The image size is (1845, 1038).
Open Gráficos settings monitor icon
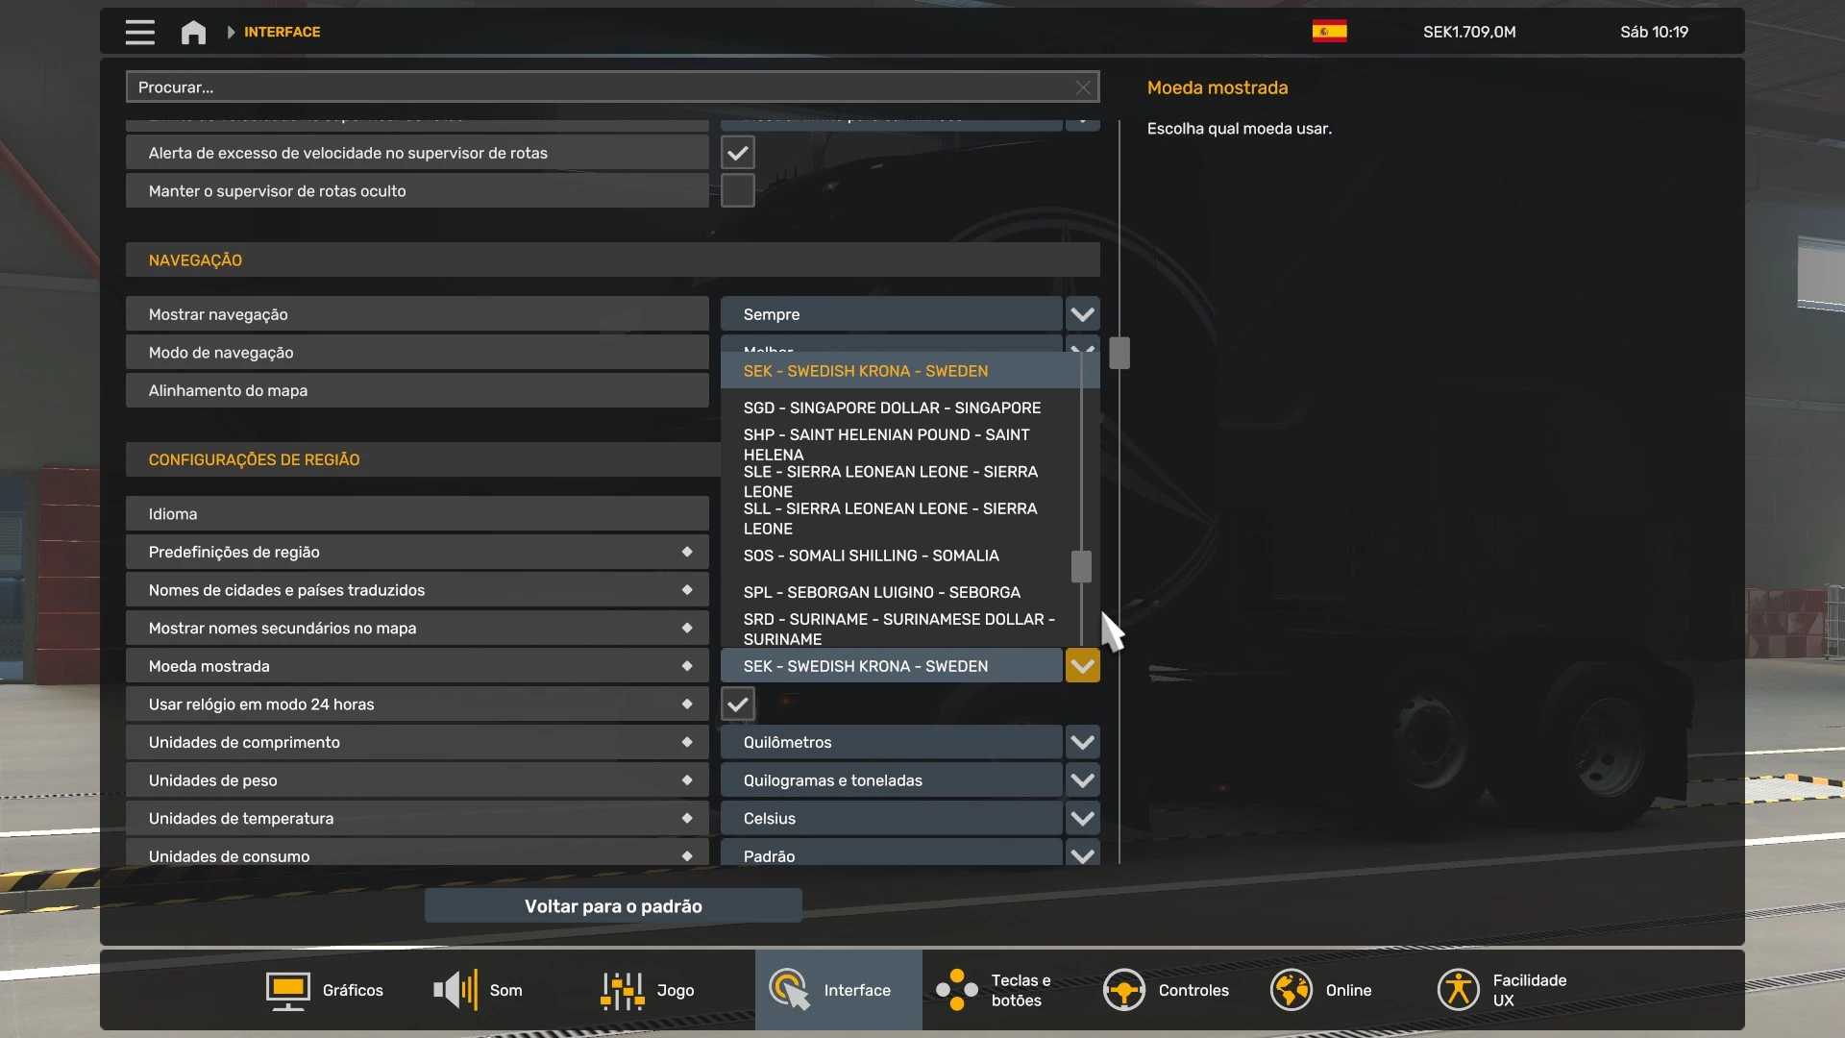[287, 990]
